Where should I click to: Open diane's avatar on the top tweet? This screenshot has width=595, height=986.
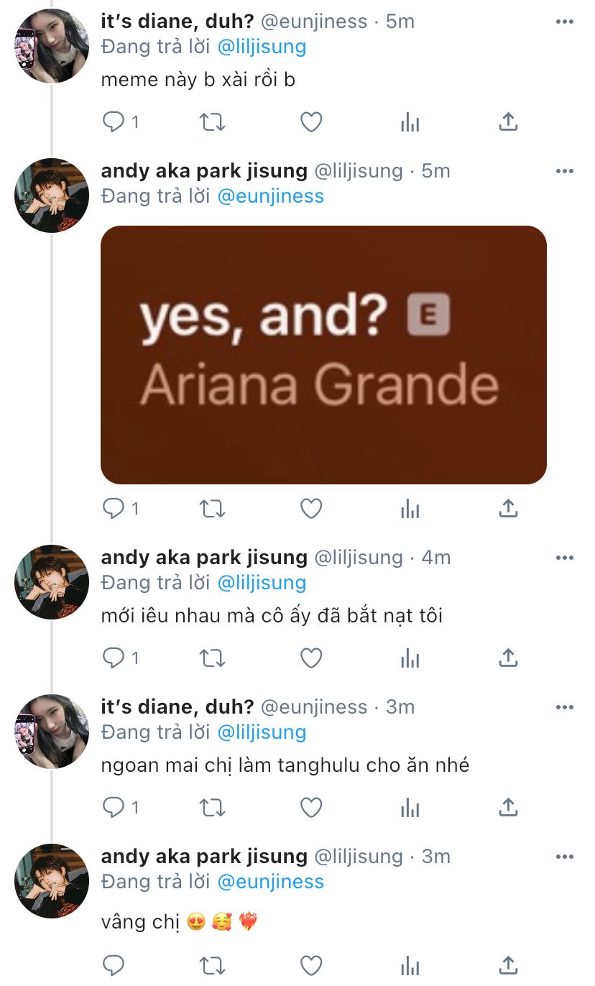tap(51, 46)
